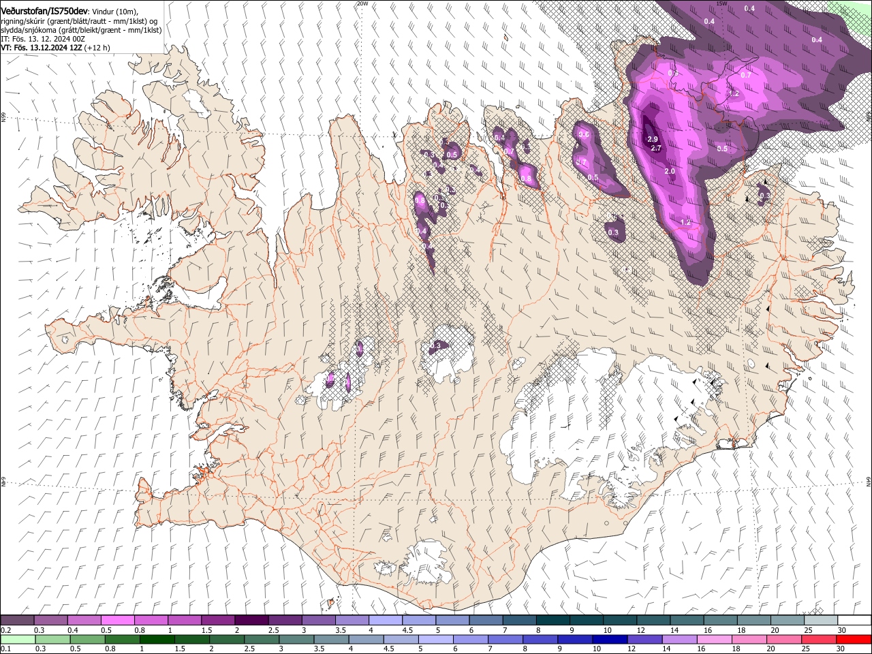
Task: Click the 2.0 snowfall value on map
Action: click(x=670, y=171)
